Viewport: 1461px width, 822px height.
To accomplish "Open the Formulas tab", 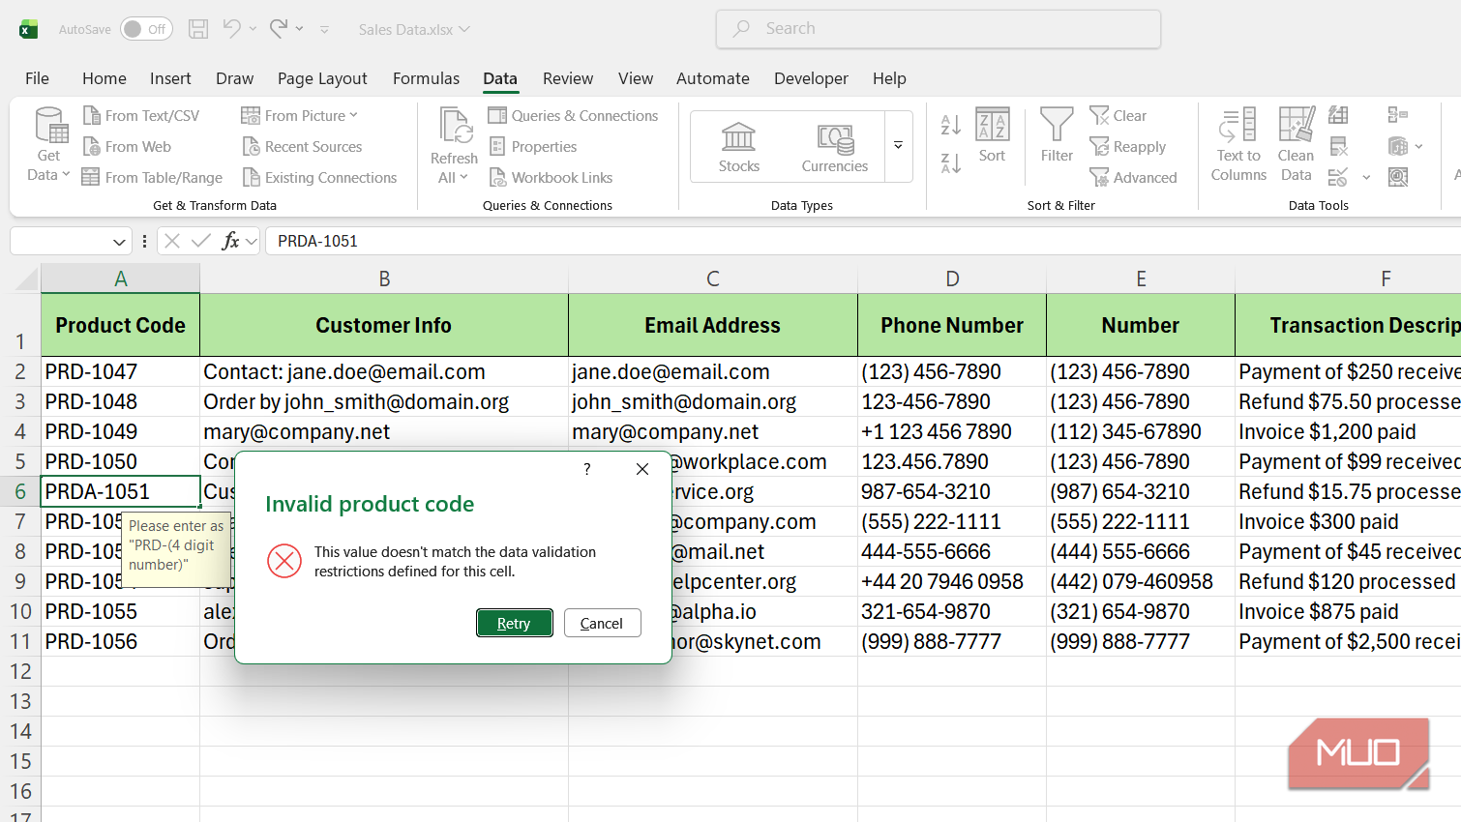I will 426,78.
